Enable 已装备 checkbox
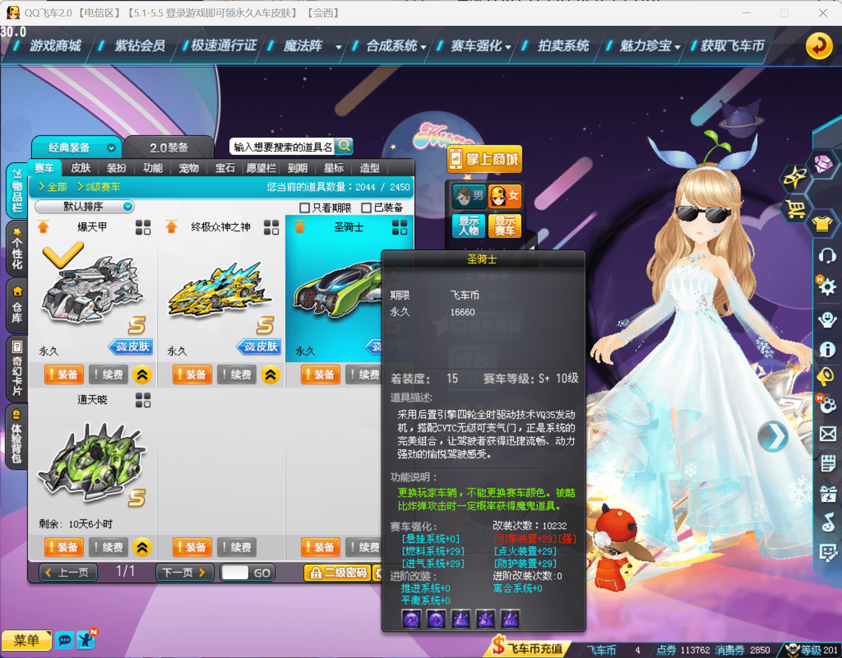This screenshot has width=842, height=658. (x=367, y=208)
